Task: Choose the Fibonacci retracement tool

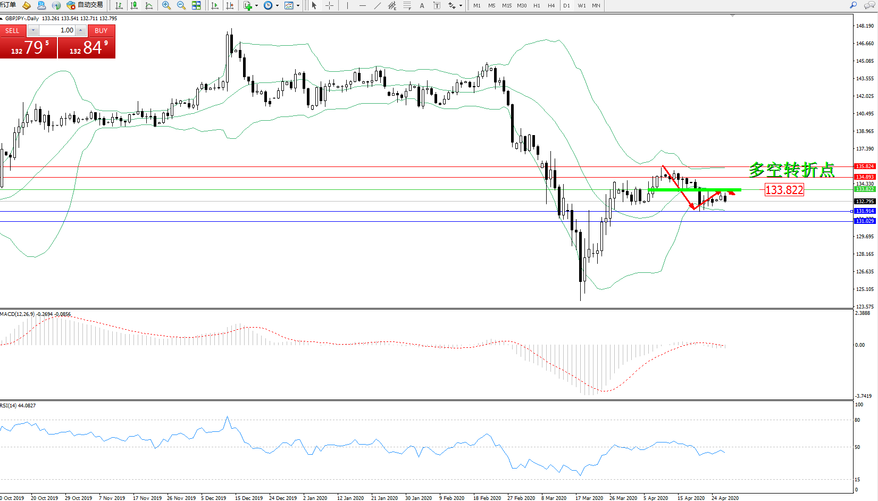Action: (x=407, y=5)
